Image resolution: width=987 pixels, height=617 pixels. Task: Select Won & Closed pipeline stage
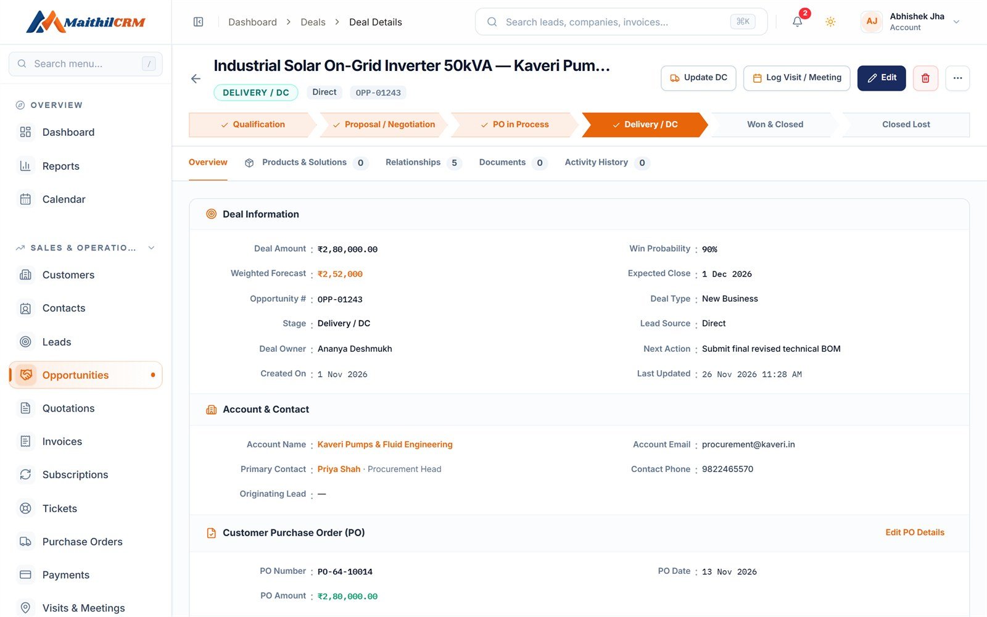pyautogui.click(x=775, y=125)
